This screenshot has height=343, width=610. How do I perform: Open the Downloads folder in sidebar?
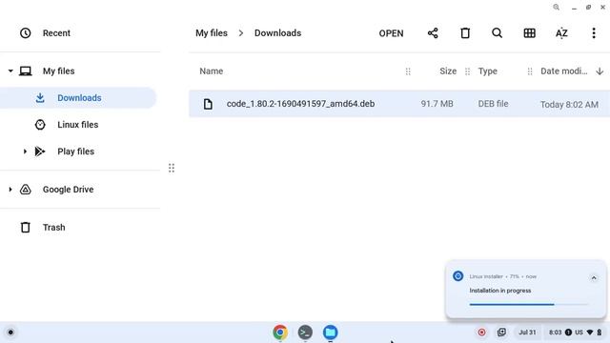(x=79, y=98)
